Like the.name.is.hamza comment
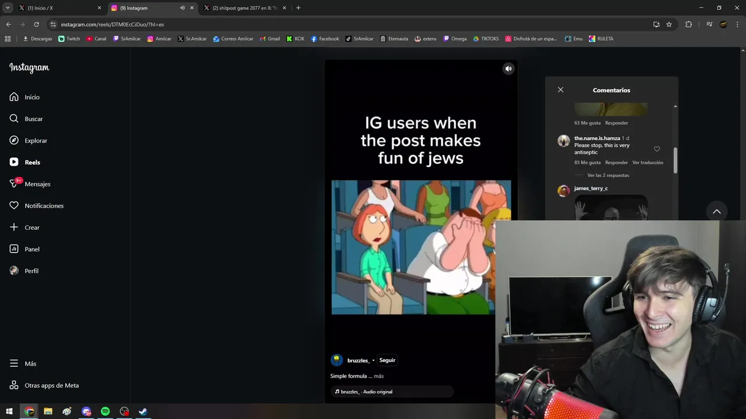The width and height of the screenshot is (746, 419). click(x=657, y=149)
